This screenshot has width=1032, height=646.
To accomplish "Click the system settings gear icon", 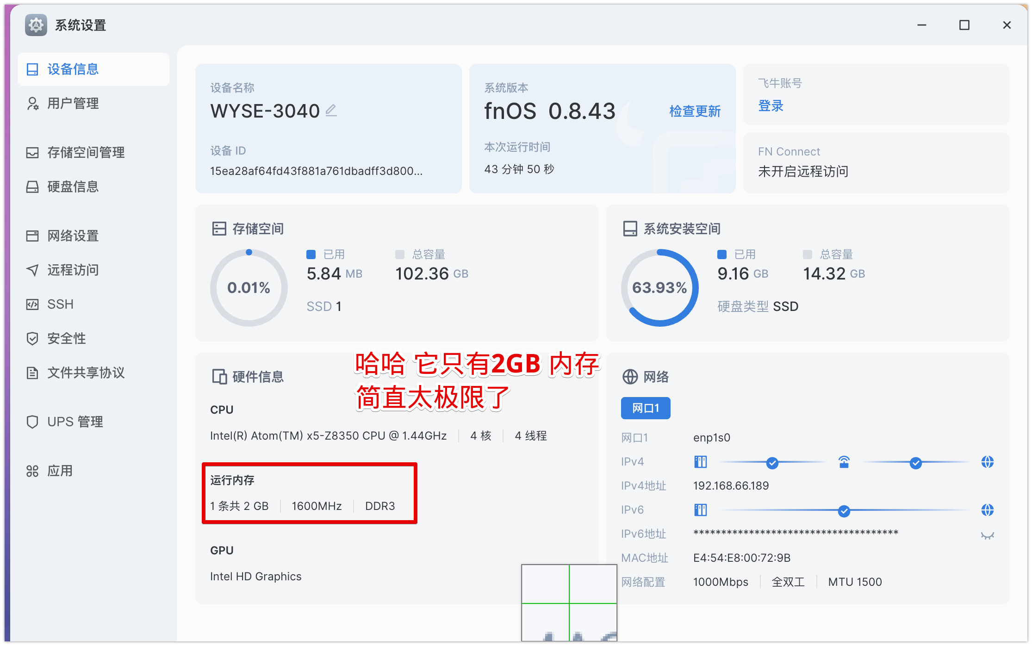I will [x=36, y=25].
